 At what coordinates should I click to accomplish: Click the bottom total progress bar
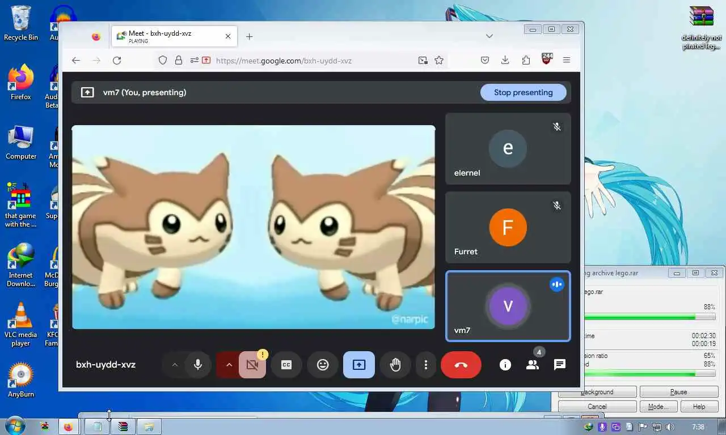pyautogui.click(x=649, y=374)
